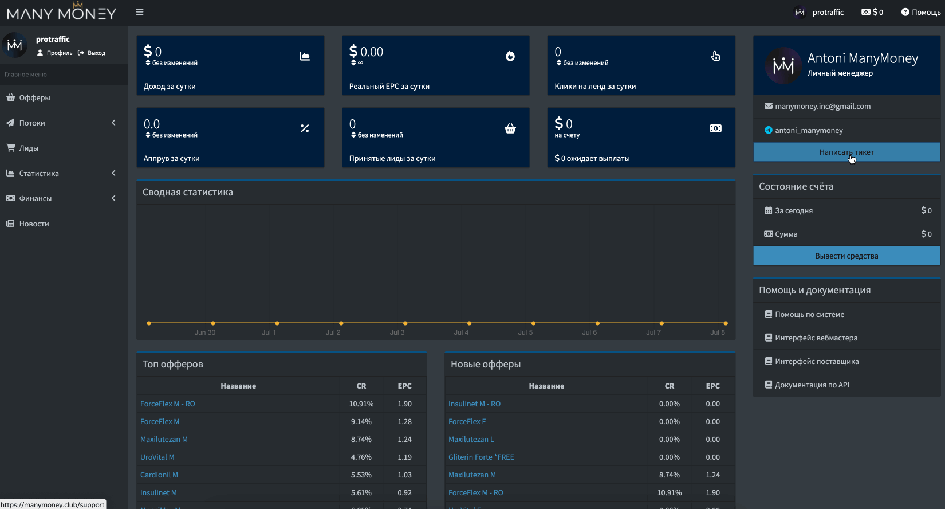Click the Jun 30 data point on chart
This screenshot has width=945, height=509.
(213, 323)
